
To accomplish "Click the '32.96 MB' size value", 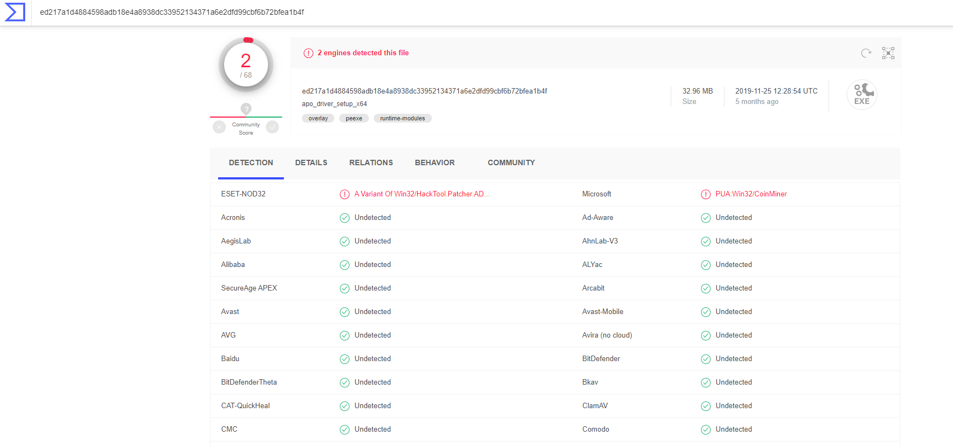I will (x=698, y=91).
